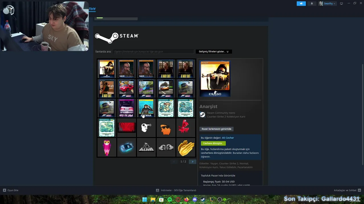Select the Ape War monkey trading card

tap(146, 108)
